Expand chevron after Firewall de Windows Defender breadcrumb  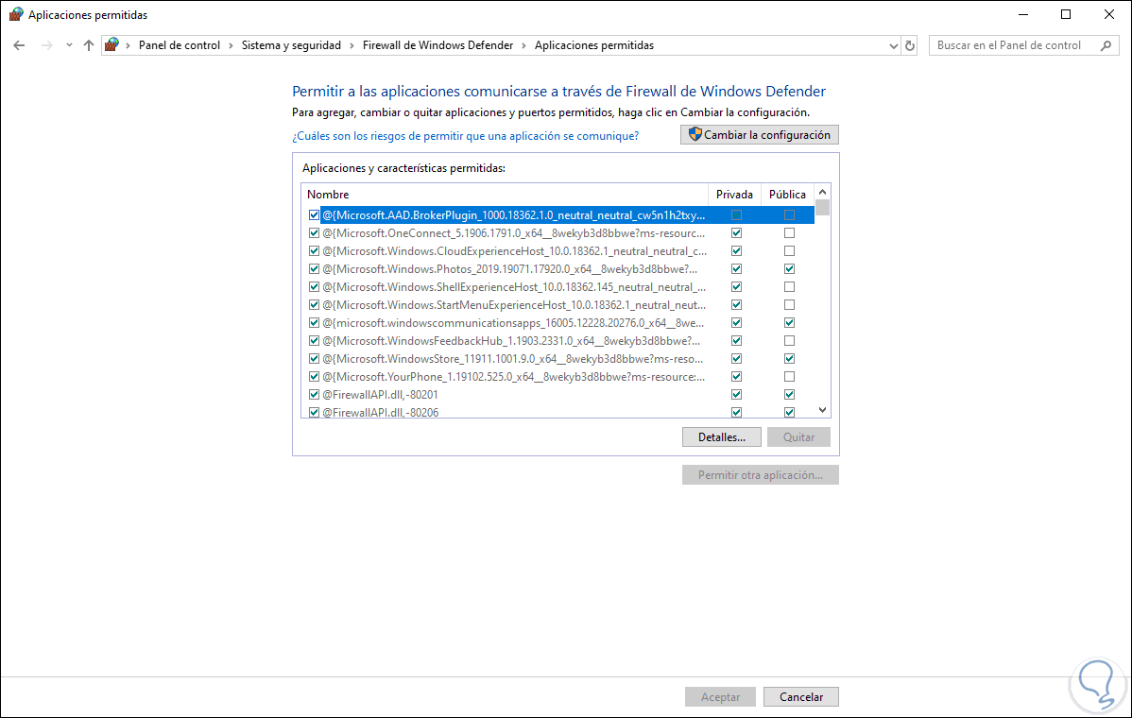click(x=524, y=45)
